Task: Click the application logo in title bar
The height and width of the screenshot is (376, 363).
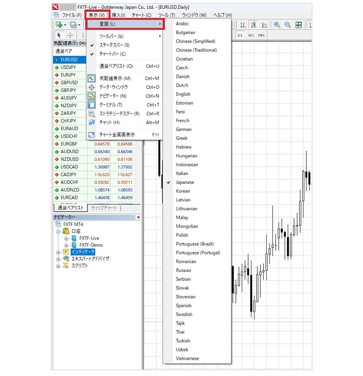Action: point(56,7)
